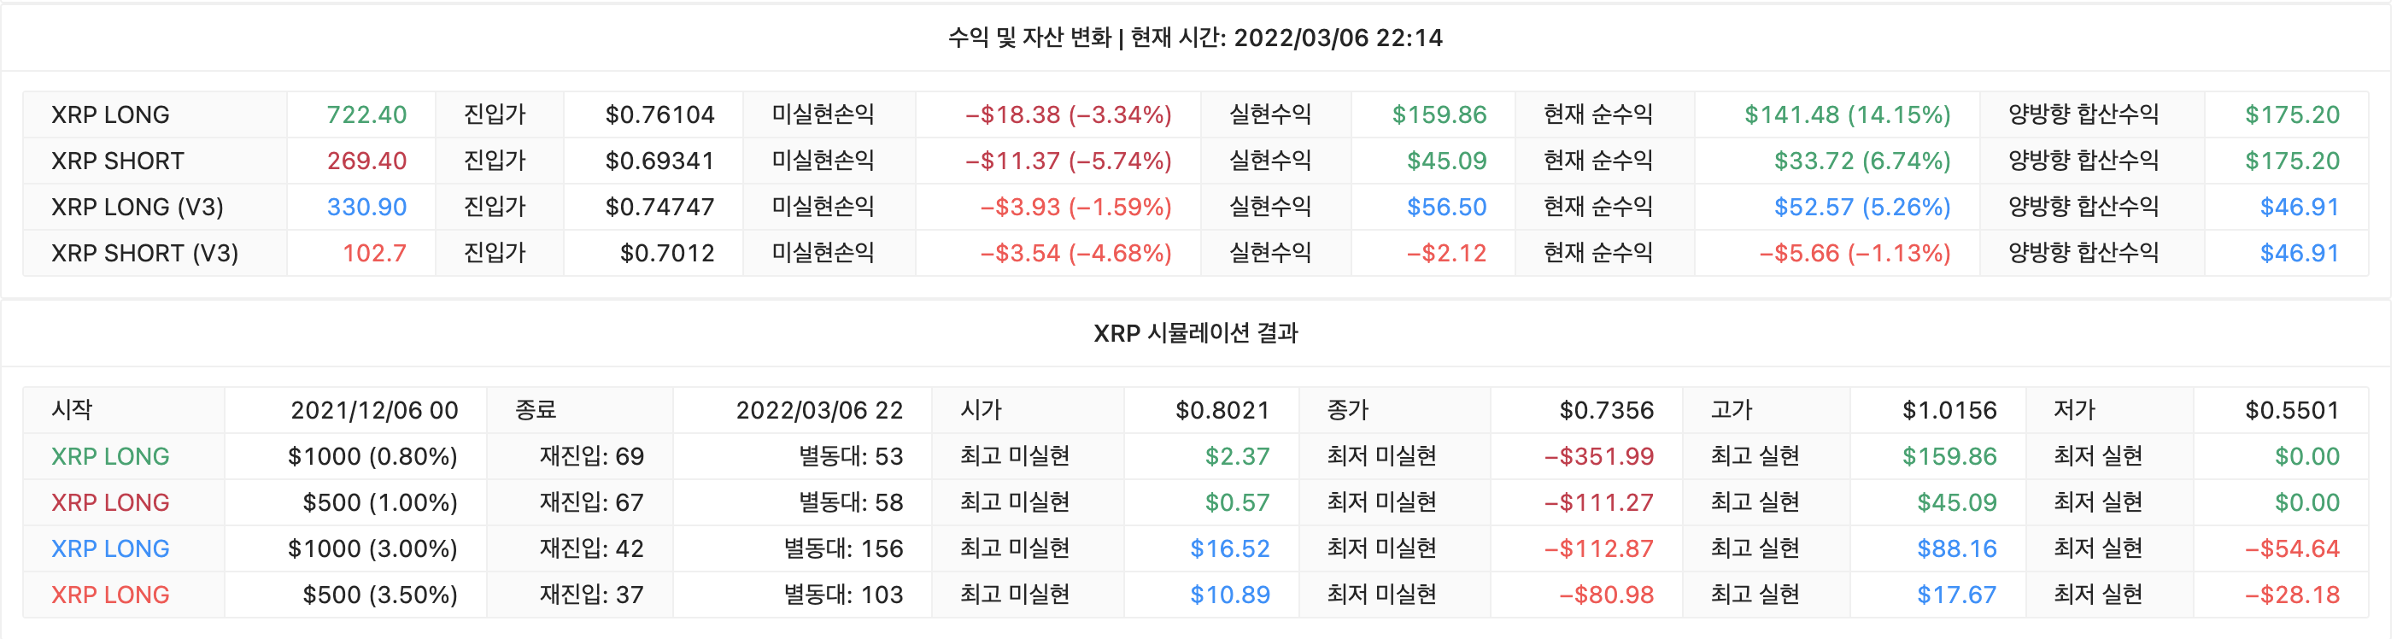2397x639 pixels.
Task: Click the red quantity value 102.7
Action: pyautogui.click(x=374, y=253)
